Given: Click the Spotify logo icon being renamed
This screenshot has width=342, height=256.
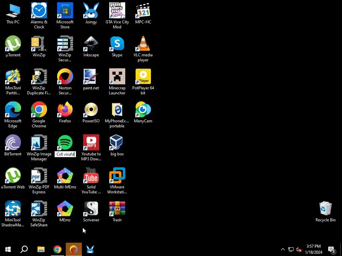Looking at the screenshot, I should point(65,142).
